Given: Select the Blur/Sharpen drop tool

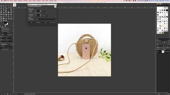Looking at the screenshot, I should tap(1, 21).
